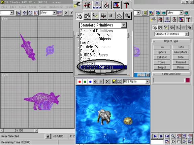Click the Cone object type button
194x145 pixels.
point(181,47)
